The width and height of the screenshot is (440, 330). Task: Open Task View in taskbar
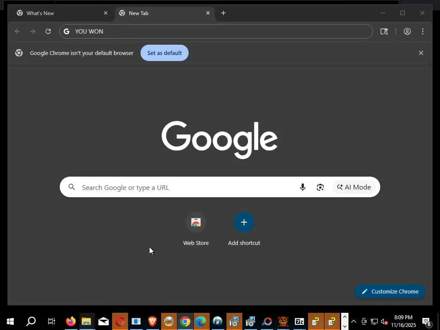[52, 321]
